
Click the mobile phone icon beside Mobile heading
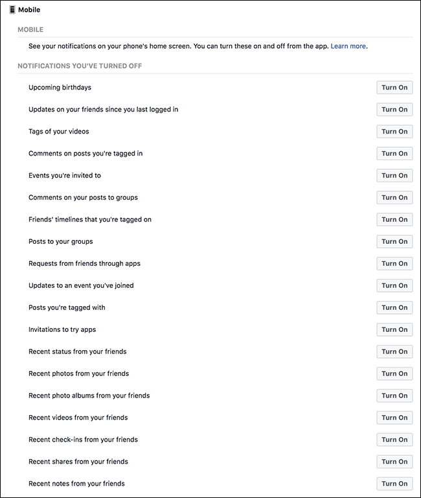12,10
